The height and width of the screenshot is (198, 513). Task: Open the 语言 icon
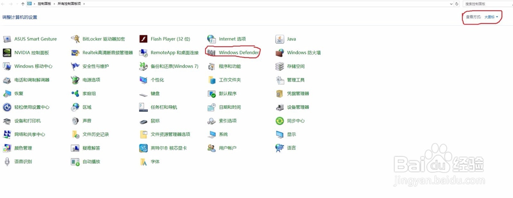coord(280,148)
